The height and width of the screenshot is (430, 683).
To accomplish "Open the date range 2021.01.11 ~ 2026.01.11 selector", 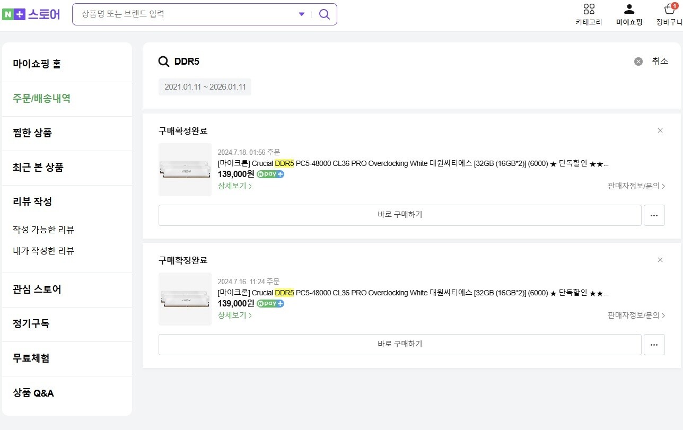I will (205, 87).
